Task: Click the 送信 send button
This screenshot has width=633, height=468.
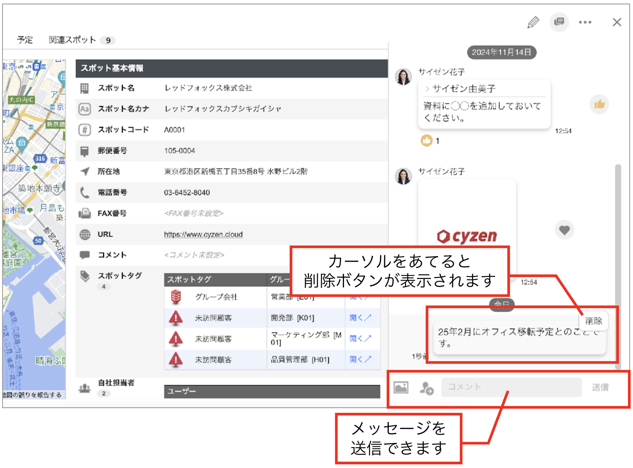Action: (600, 387)
